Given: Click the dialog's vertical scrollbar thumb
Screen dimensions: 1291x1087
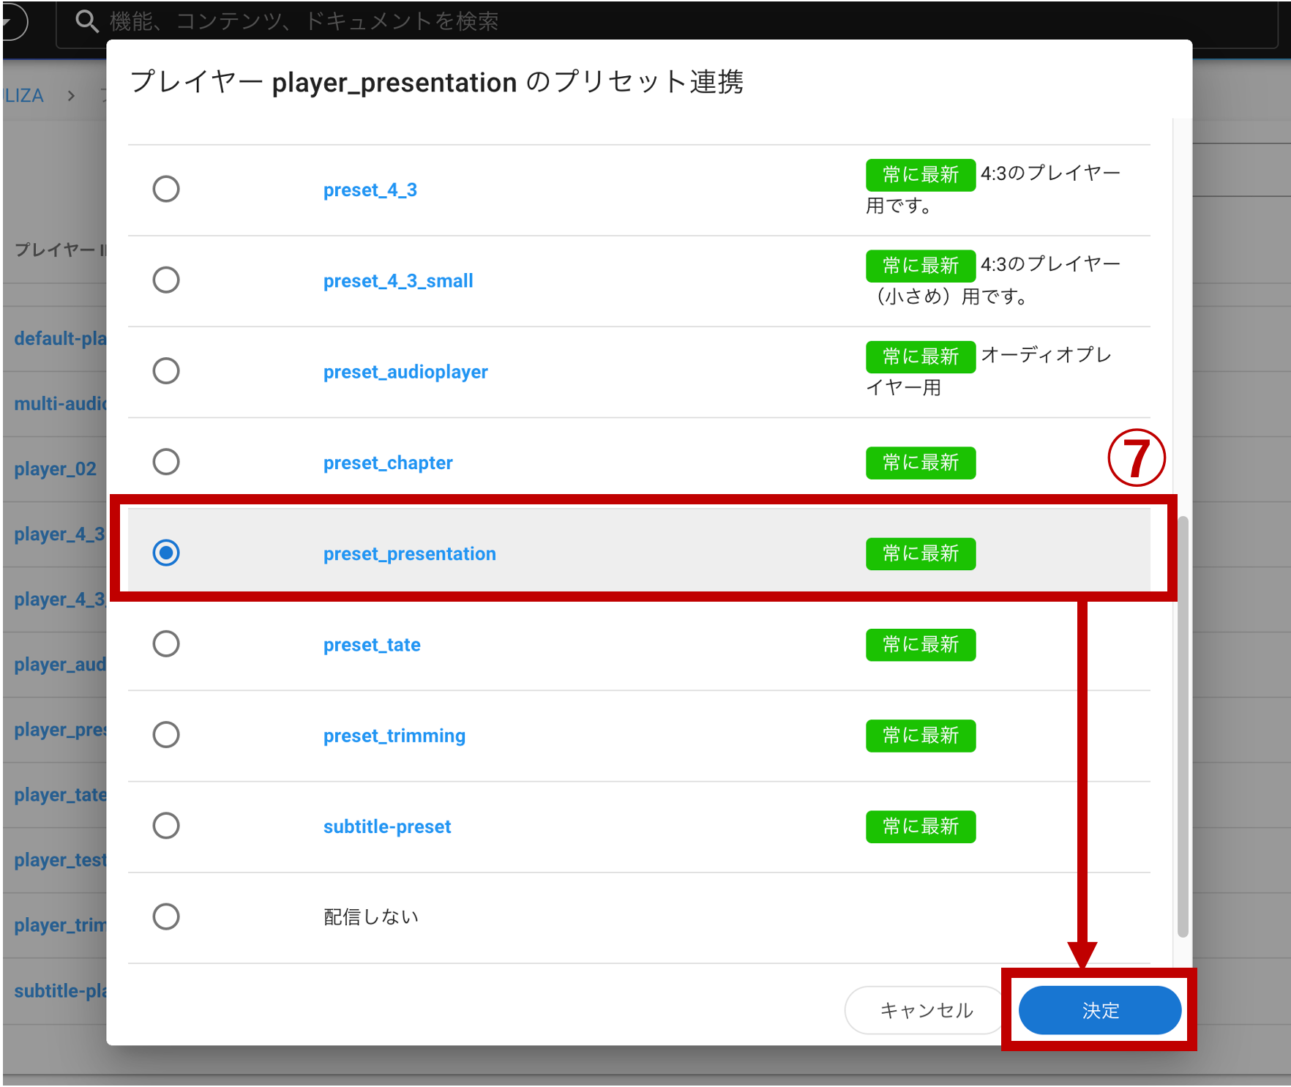Looking at the screenshot, I should [x=1183, y=726].
